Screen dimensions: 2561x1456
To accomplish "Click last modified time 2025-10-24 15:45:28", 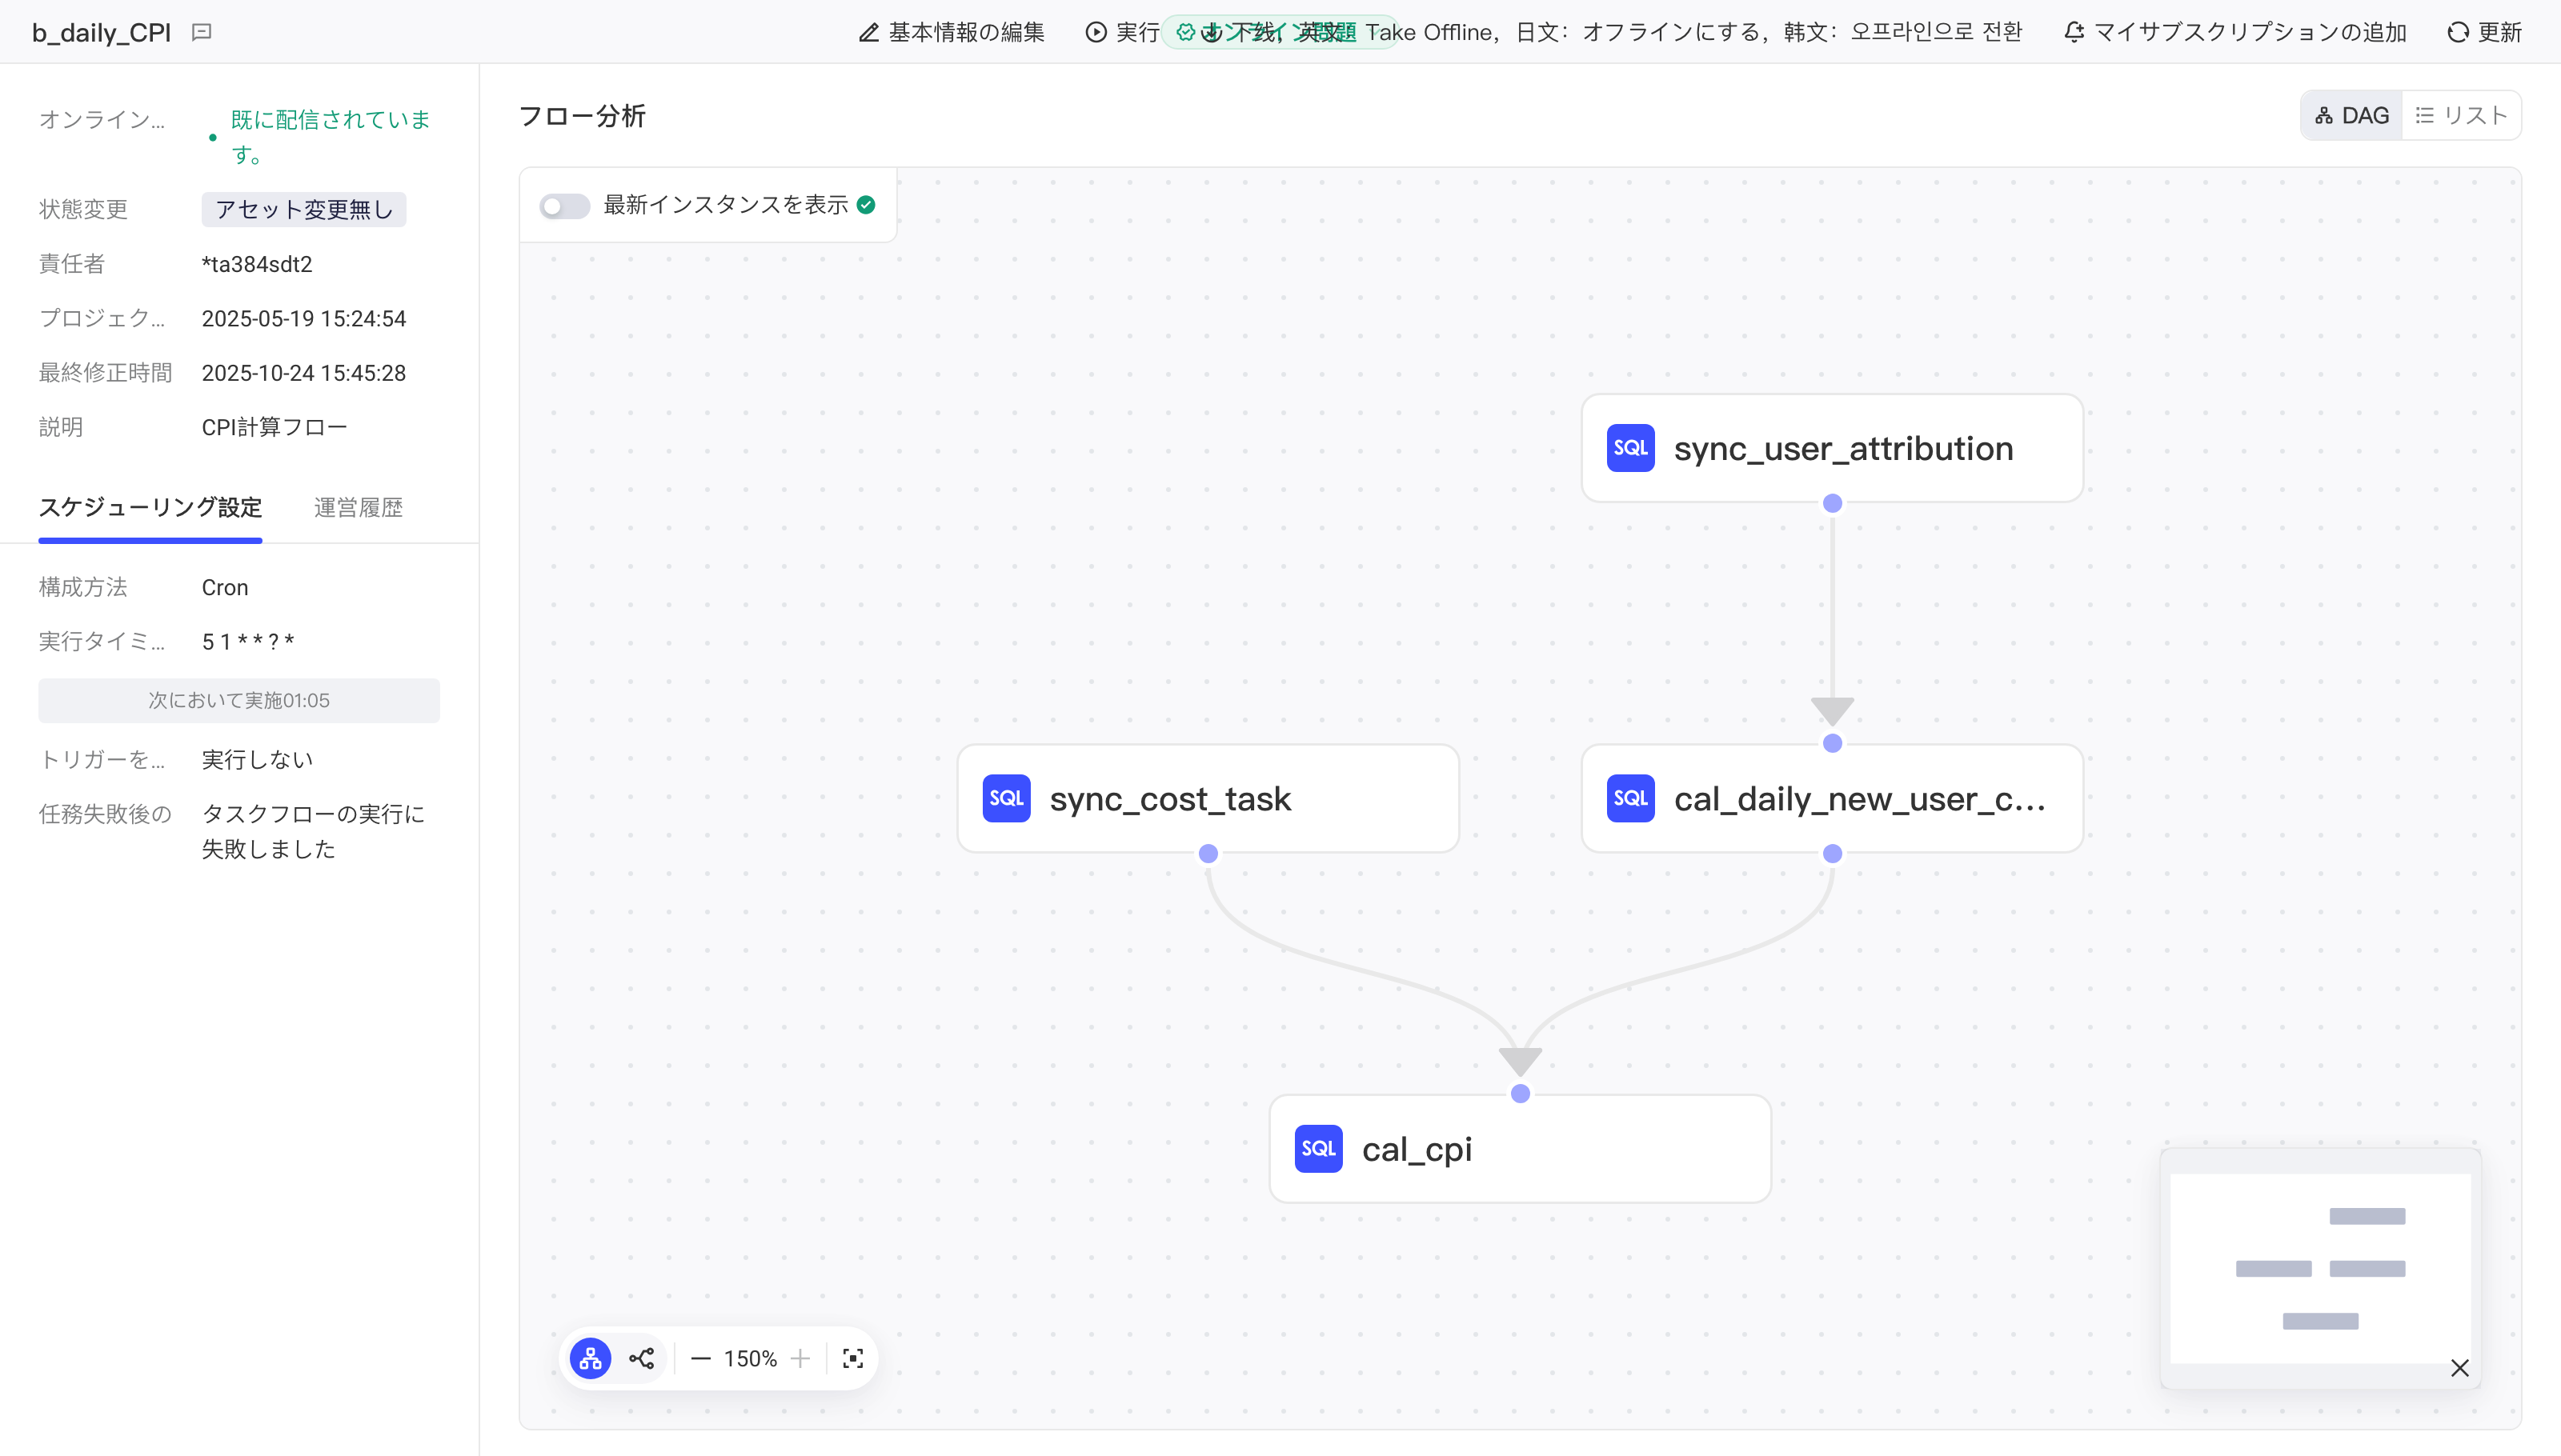I will pos(303,373).
